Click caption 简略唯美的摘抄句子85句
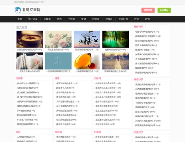The image size is (185, 142). pos(116,71)
